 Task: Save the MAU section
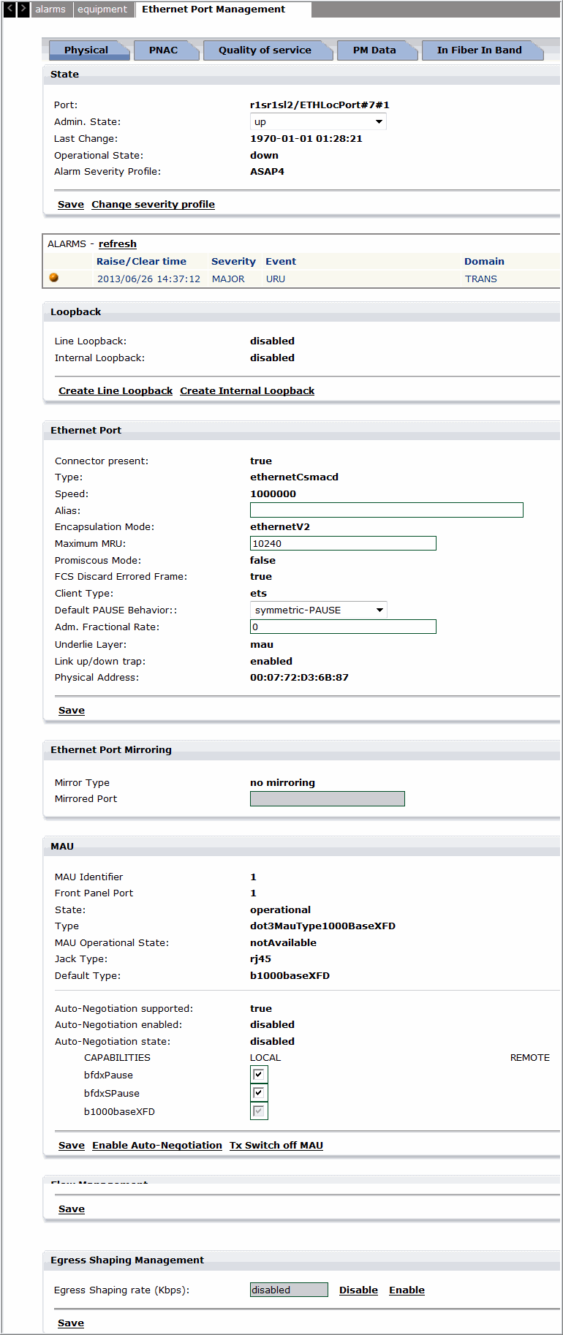click(x=72, y=1146)
